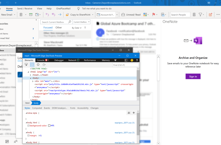Click the OneNote Sign in button

coord(193,77)
